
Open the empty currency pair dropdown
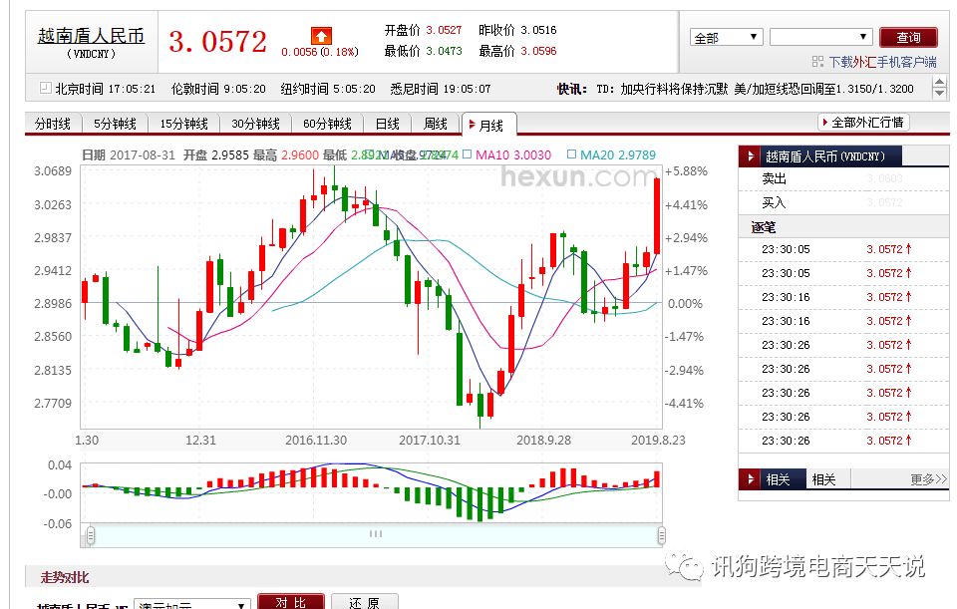pyautogui.click(x=820, y=37)
